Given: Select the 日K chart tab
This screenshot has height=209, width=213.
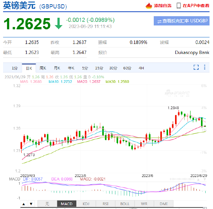Looking at the screenshot, I should (29, 68).
